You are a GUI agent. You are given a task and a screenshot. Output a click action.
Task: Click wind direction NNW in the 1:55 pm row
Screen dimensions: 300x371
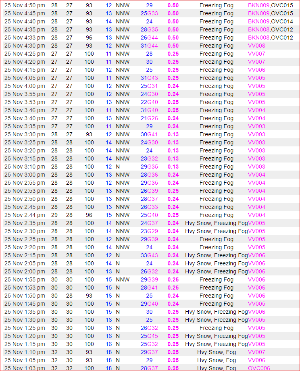point(123,279)
